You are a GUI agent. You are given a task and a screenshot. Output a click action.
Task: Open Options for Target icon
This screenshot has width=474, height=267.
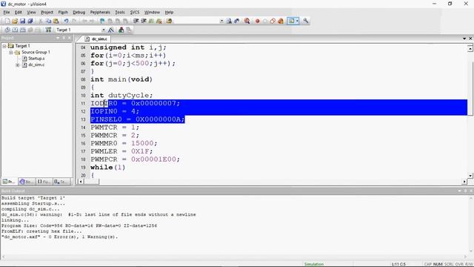tap(111, 30)
